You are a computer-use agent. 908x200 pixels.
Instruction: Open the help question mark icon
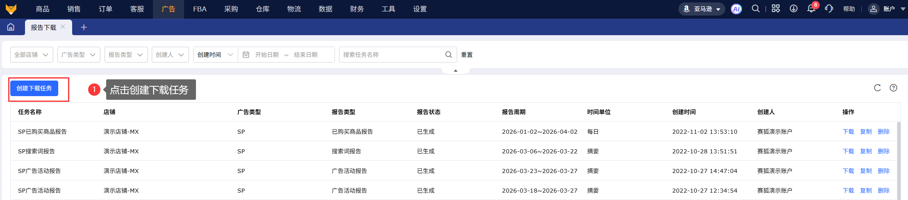point(894,88)
